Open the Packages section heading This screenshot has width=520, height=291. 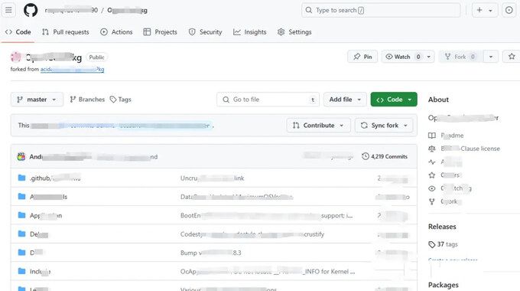444,285
